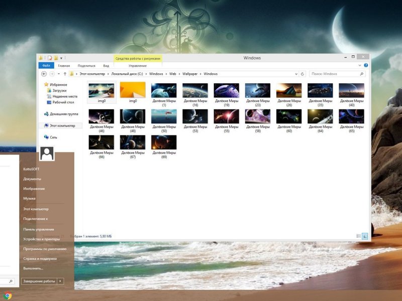The image size is (402, 301).
Task: Click Этот компьютер in the address path
Action: click(92, 74)
